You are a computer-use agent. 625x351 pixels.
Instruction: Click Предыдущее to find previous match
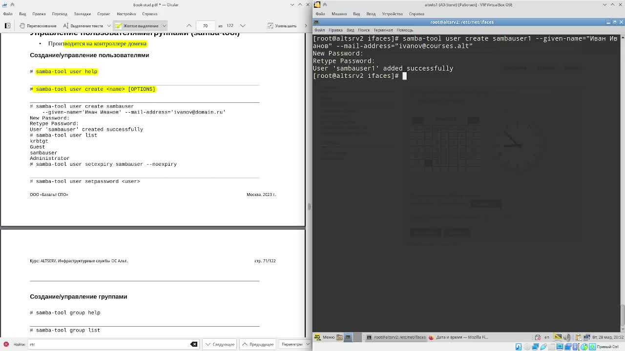tap(258, 344)
